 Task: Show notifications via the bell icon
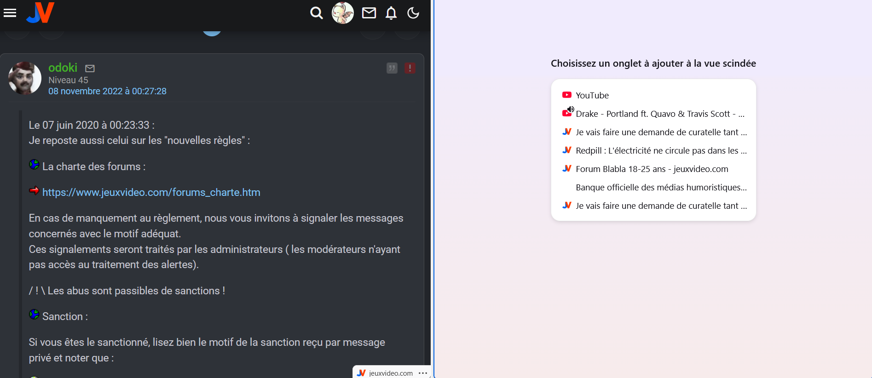point(391,13)
